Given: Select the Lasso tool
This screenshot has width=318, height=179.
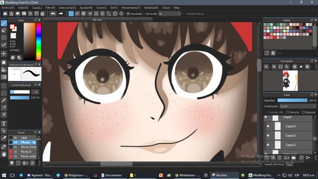Looking at the screenshot, I should click(3, 93).
